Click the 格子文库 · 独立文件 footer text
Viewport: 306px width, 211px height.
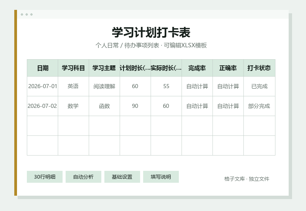[247, 179]
